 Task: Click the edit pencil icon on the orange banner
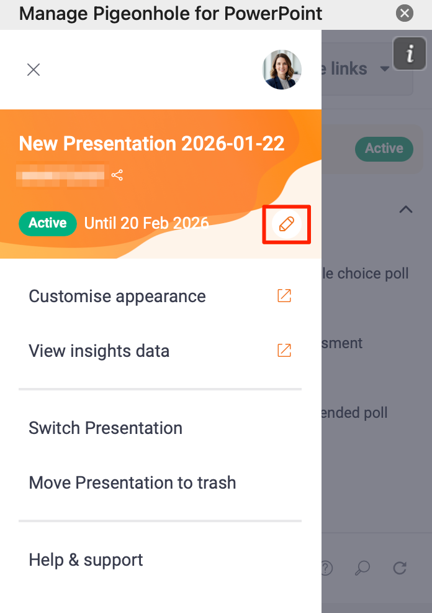click(x=286, y=224)
